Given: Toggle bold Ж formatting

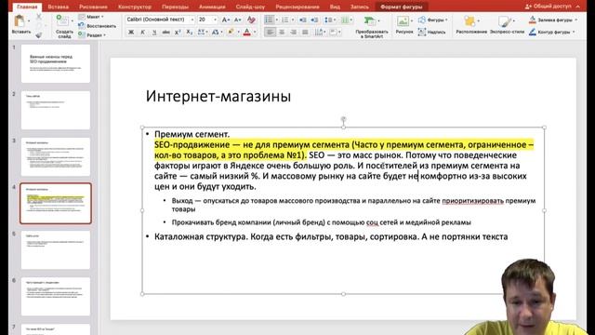Looking at the screenshot, I should tap(131, 33).
